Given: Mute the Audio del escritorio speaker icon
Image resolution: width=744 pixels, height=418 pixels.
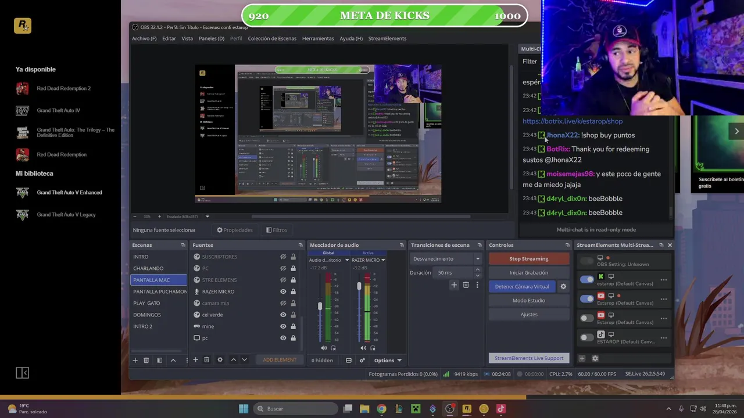Looking at the screenshot, I should 324,348.
